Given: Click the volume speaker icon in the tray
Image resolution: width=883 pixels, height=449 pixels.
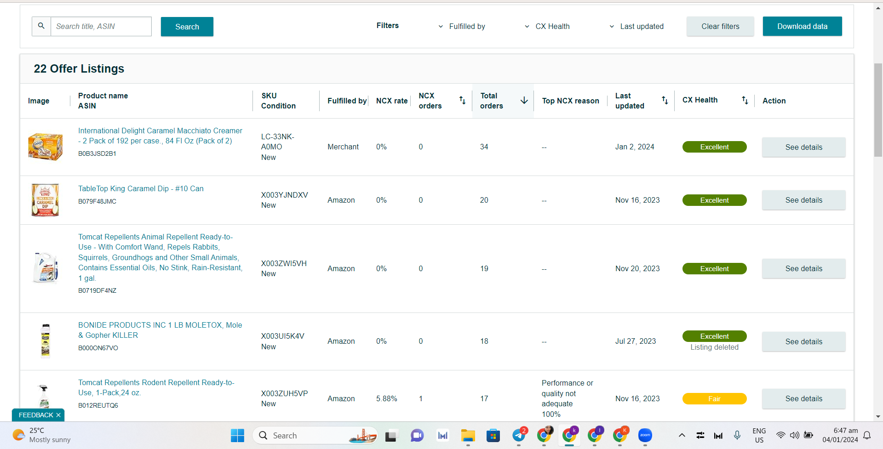Looking at the screenshot, I should coord(794,435).
